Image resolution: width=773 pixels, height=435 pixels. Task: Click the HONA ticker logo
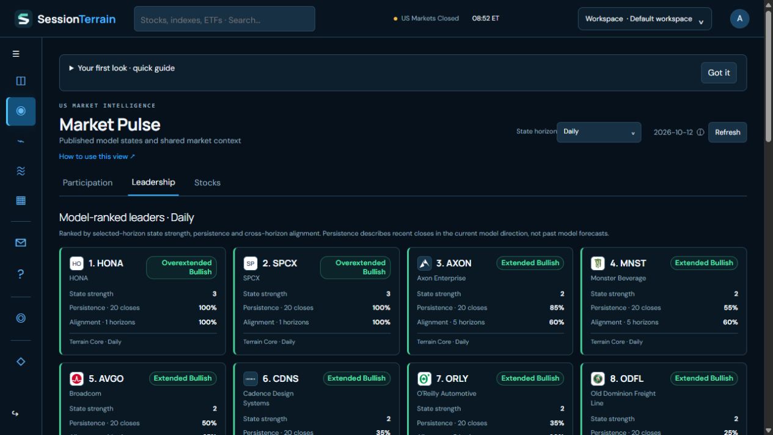point(76,263)
